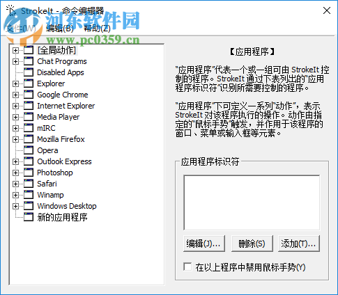Expand the Google Chrome node
338x295 pixels.
15,95
